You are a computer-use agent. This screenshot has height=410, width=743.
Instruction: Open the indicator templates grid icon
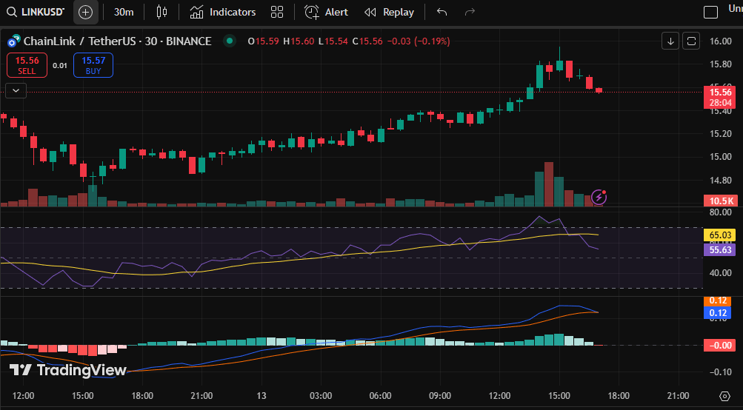277,12
